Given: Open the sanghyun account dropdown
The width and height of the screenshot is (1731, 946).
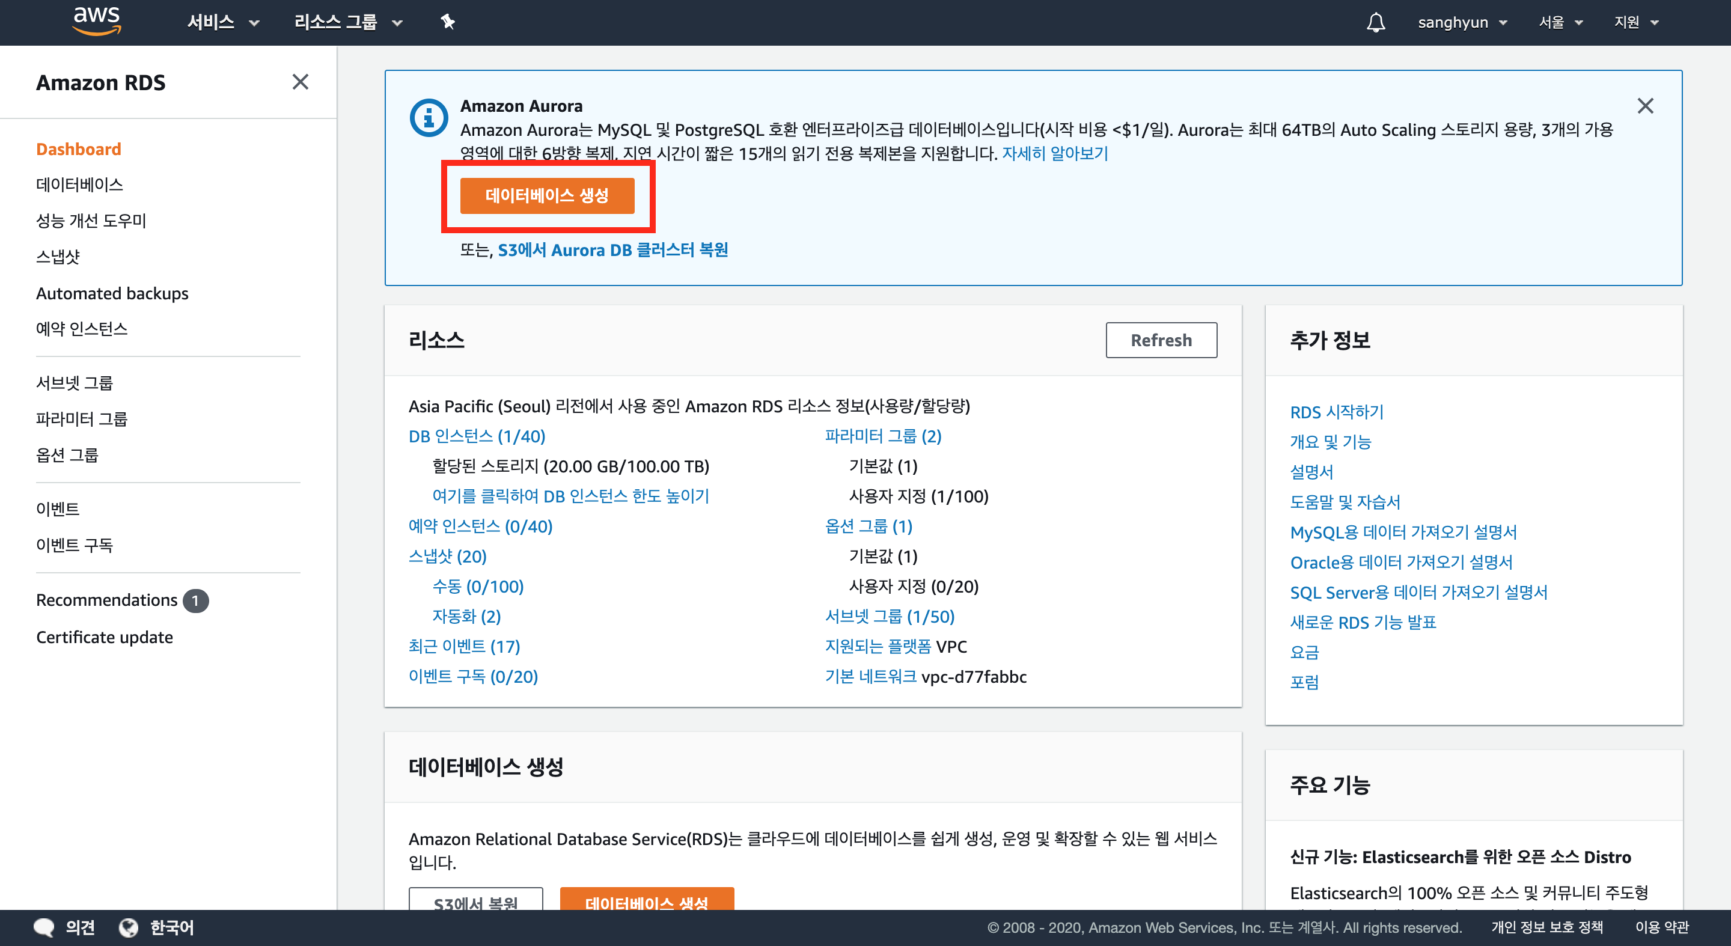Looking at the screenshot, I should (x=1462, y=22).
